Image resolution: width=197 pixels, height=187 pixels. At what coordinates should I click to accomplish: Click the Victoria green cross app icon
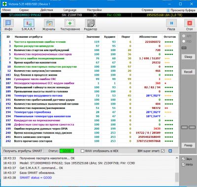pos(4,4)
